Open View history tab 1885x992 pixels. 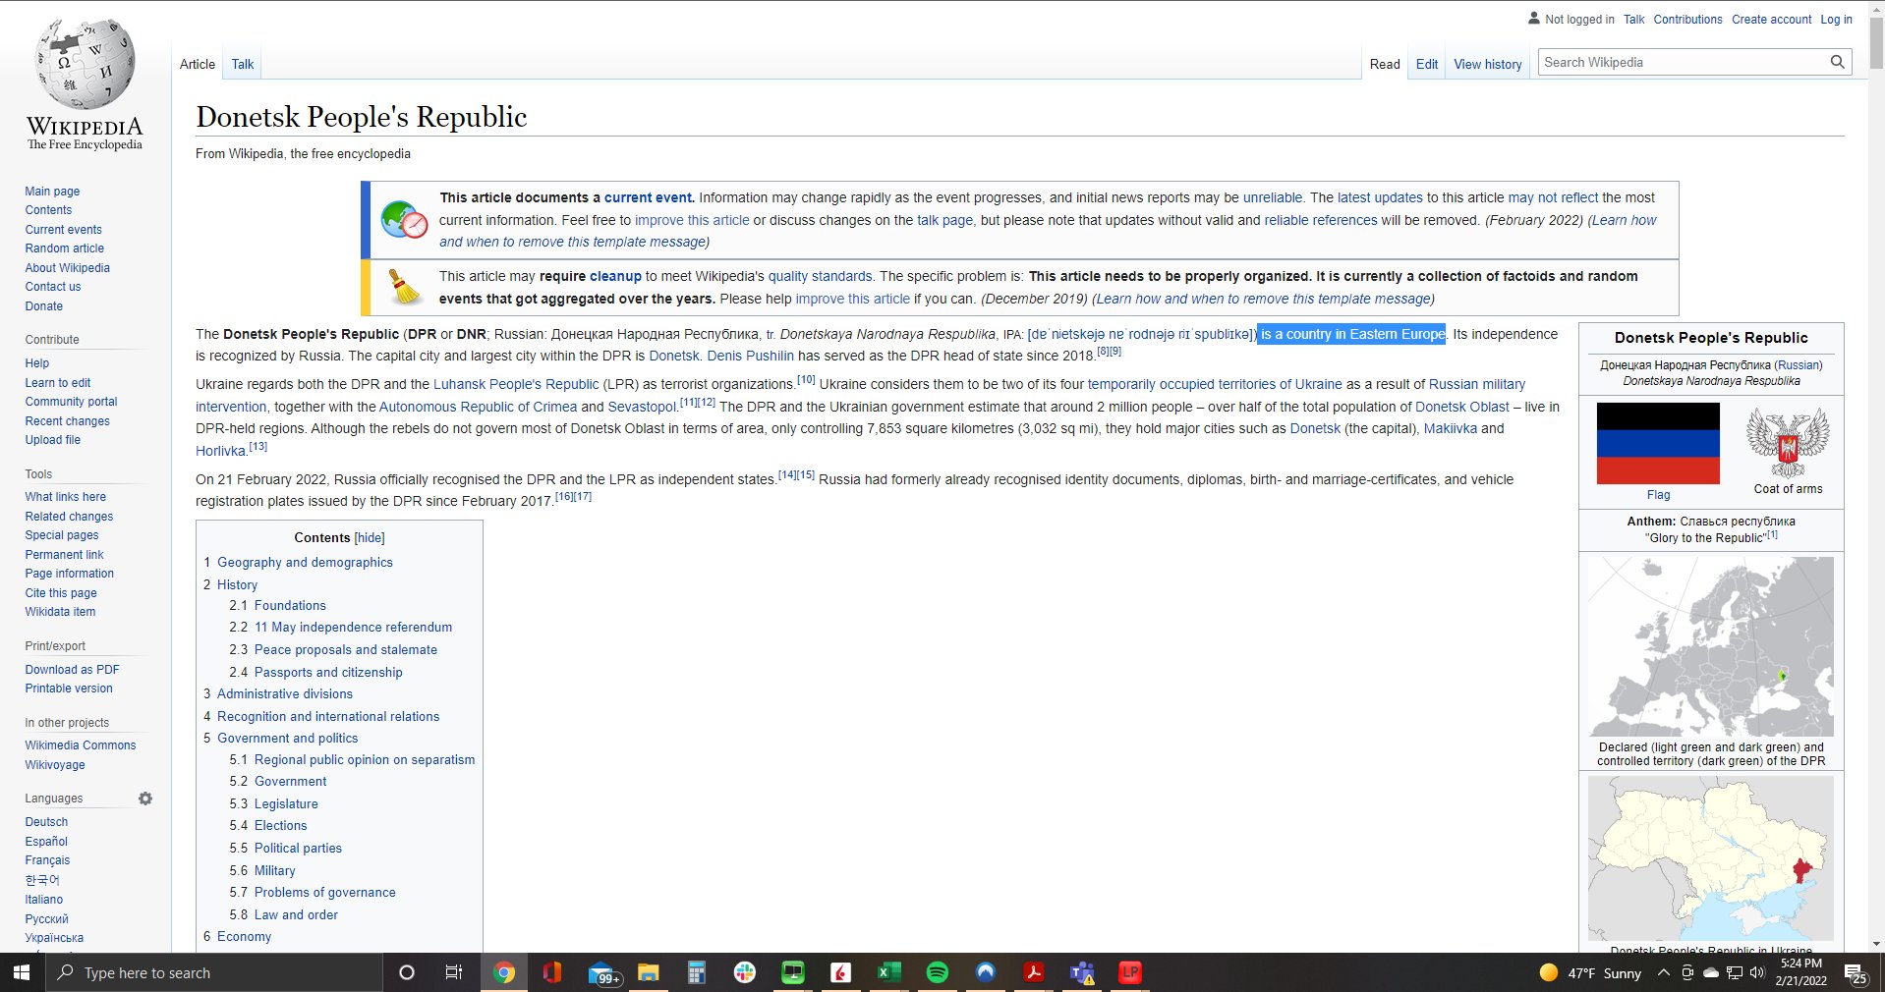pyautogui.click(x=1488, y=64)
